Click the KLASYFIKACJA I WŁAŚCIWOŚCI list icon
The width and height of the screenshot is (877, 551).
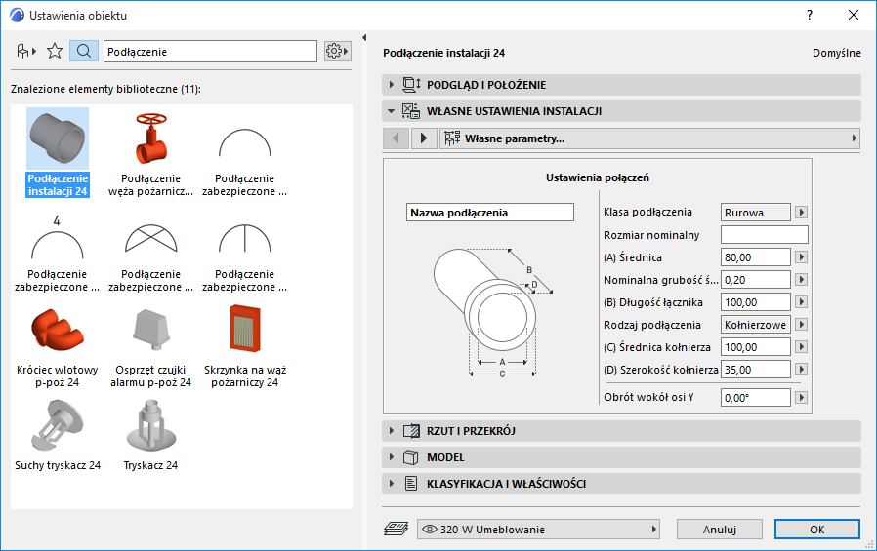(411, 484)
